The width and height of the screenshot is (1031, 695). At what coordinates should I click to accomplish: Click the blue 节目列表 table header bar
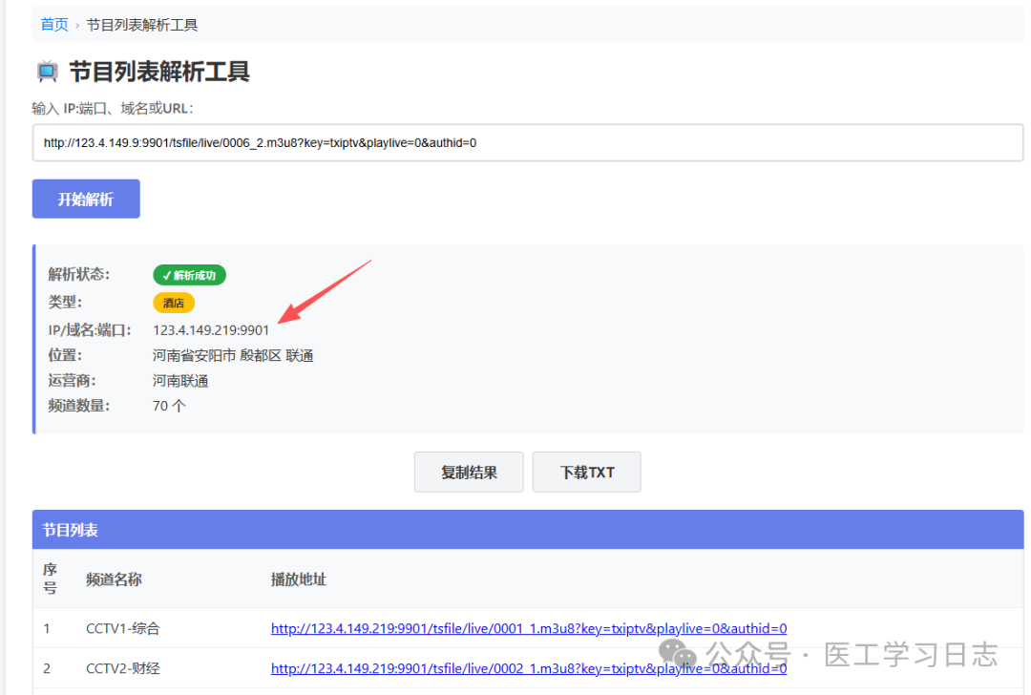(527, 530)
